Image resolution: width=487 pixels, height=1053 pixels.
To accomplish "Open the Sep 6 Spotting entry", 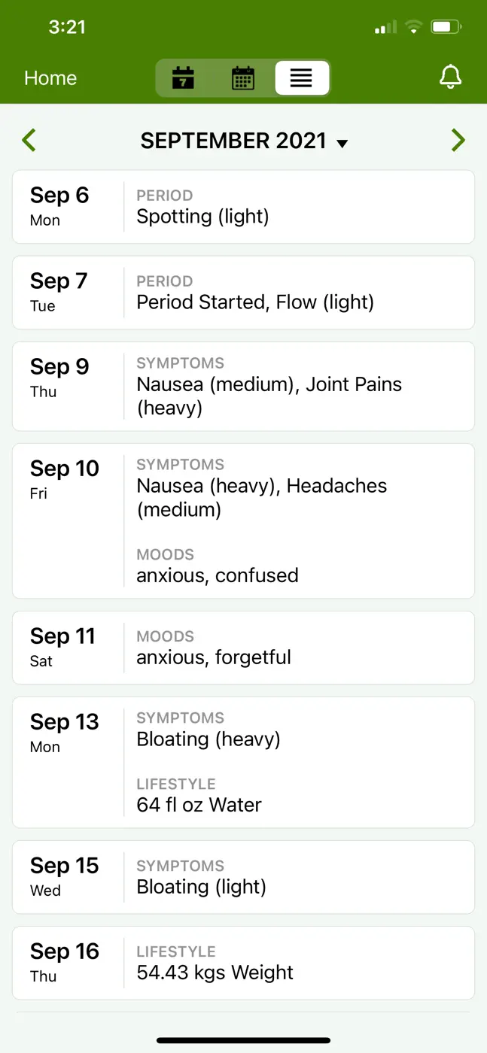I will coord(243,207).
